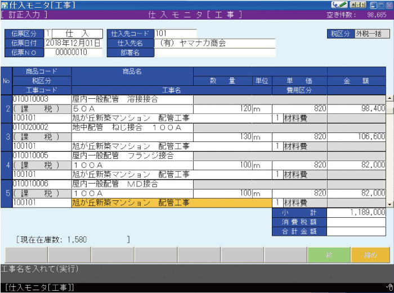
Task: Open the あいう keyboard input icon
Action: [x=358, y=4]
